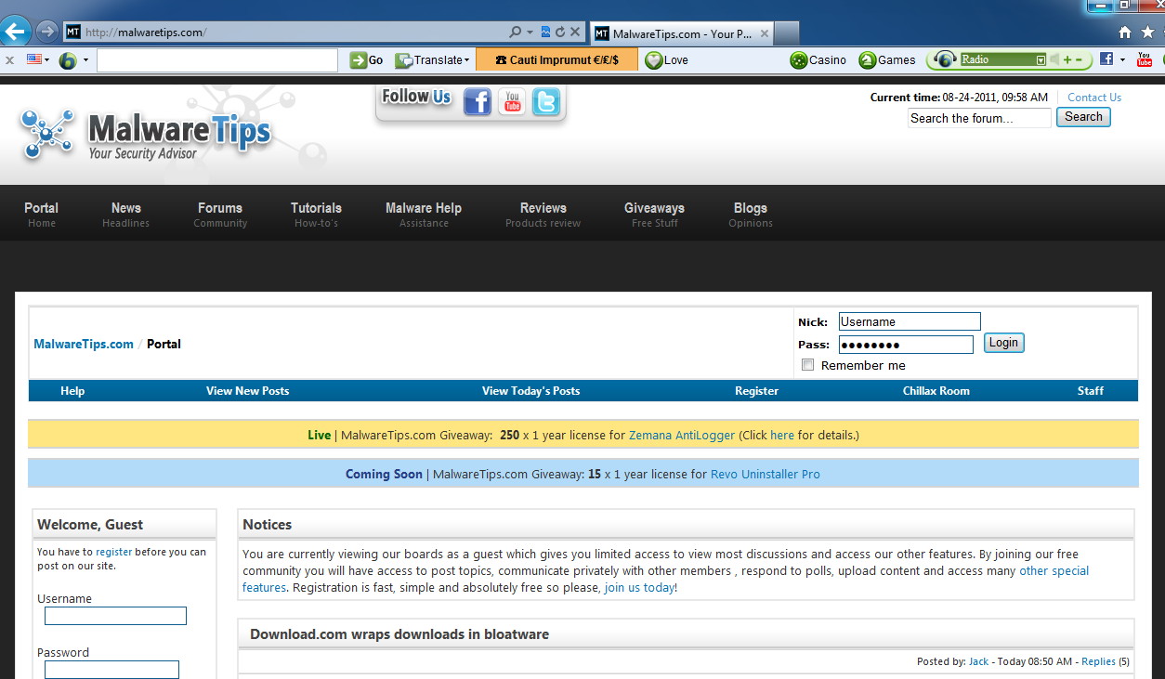
Task: Expand the Babylon logo dropdown arrow
Action: click(x=85, y=60)
